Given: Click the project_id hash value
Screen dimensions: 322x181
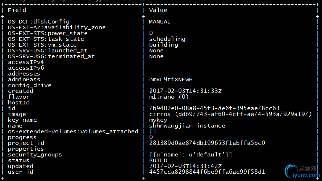Looking at the screenshot, I should 207,143.
